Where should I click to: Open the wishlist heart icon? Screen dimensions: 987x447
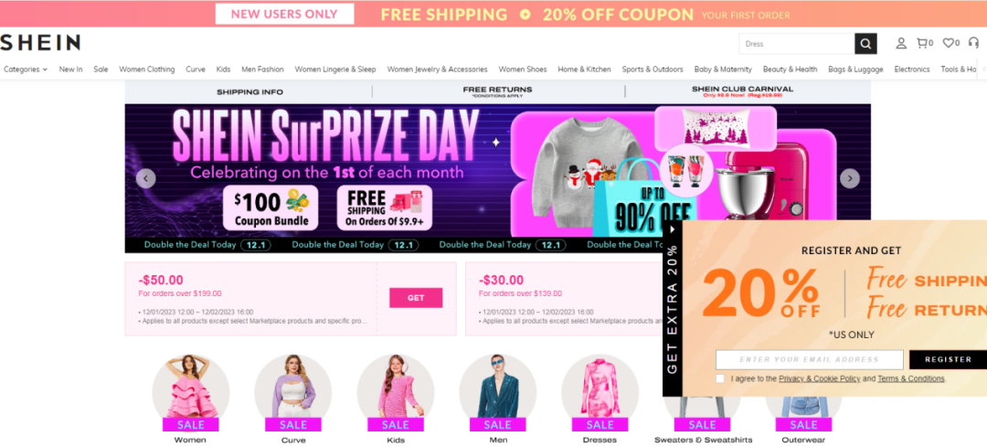[950, 44]
